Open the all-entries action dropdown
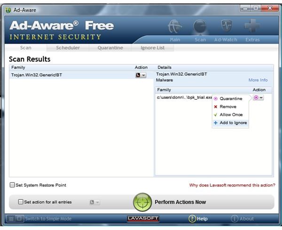Screen dimensions: 282x230 click(94, 202)
